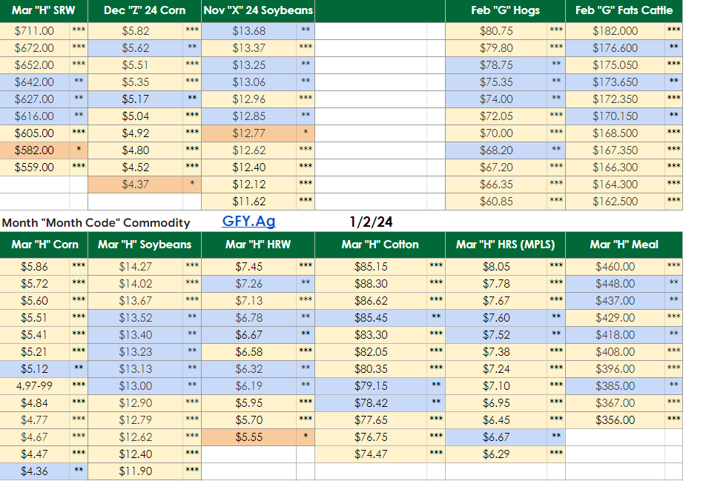Select the Mar "H" HRS (MPLS) header

click(505, 244)
